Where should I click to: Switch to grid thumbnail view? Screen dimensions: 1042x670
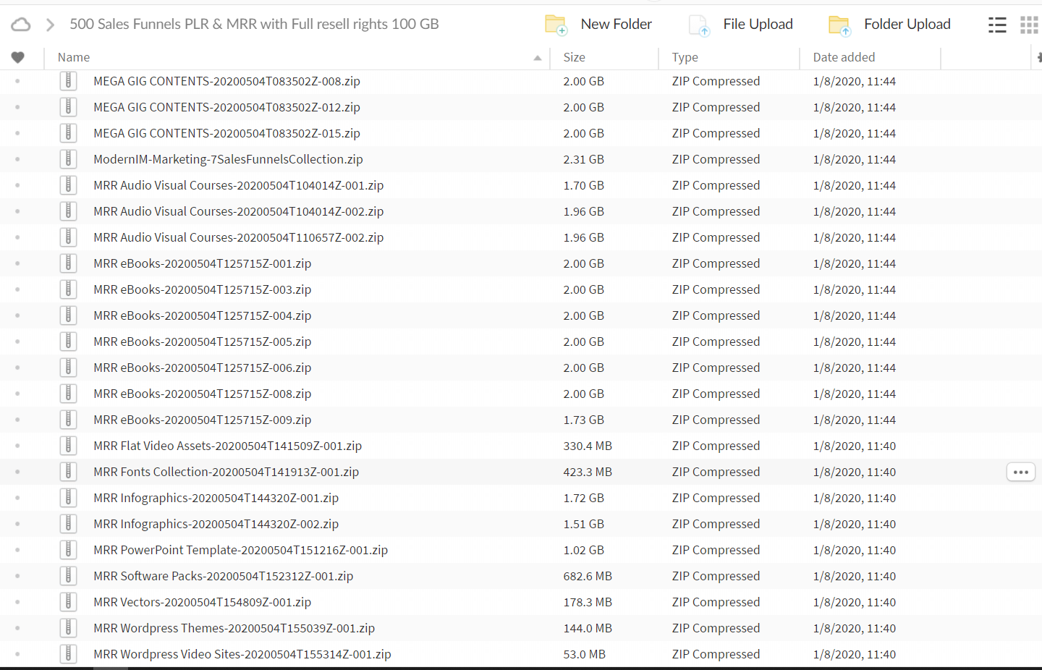(x=1029, y=25)
